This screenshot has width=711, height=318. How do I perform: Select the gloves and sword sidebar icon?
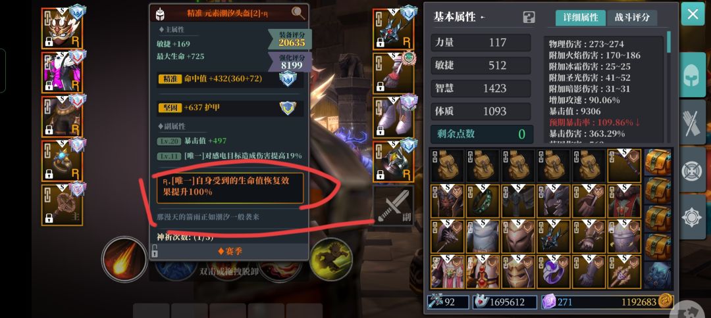[693, 122]
